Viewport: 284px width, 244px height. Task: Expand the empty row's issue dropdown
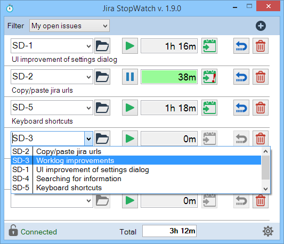88,200
